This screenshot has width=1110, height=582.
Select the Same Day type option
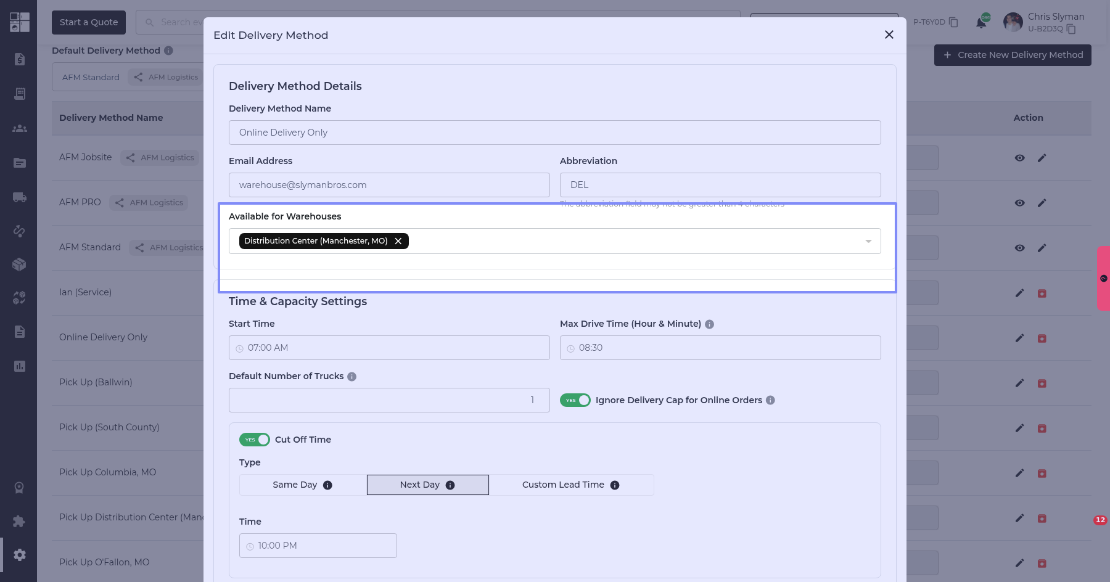pos(302,485)
